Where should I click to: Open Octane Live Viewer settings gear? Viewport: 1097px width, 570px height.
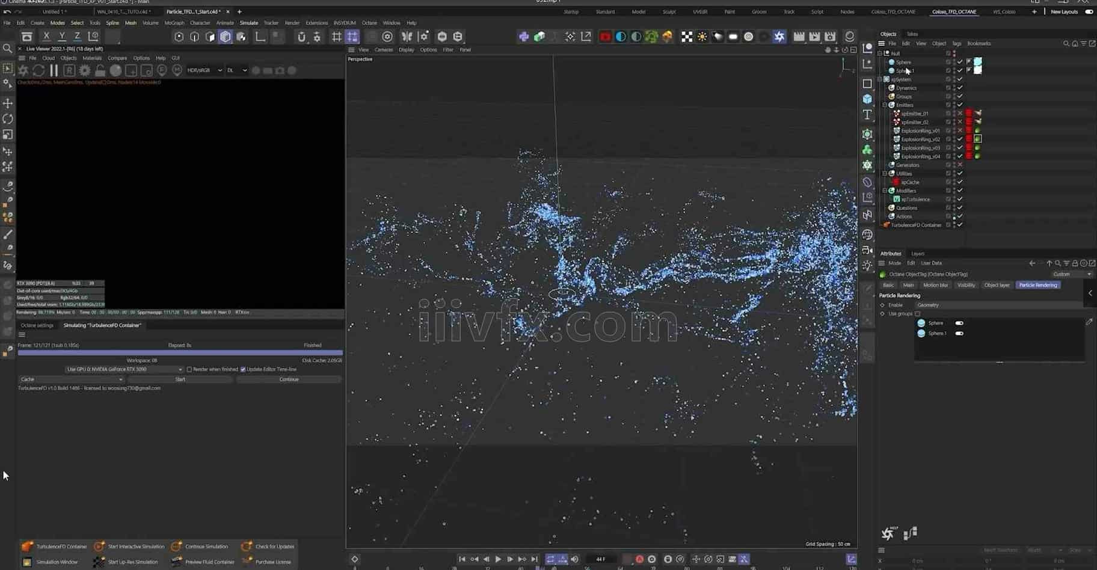point(85,70)
